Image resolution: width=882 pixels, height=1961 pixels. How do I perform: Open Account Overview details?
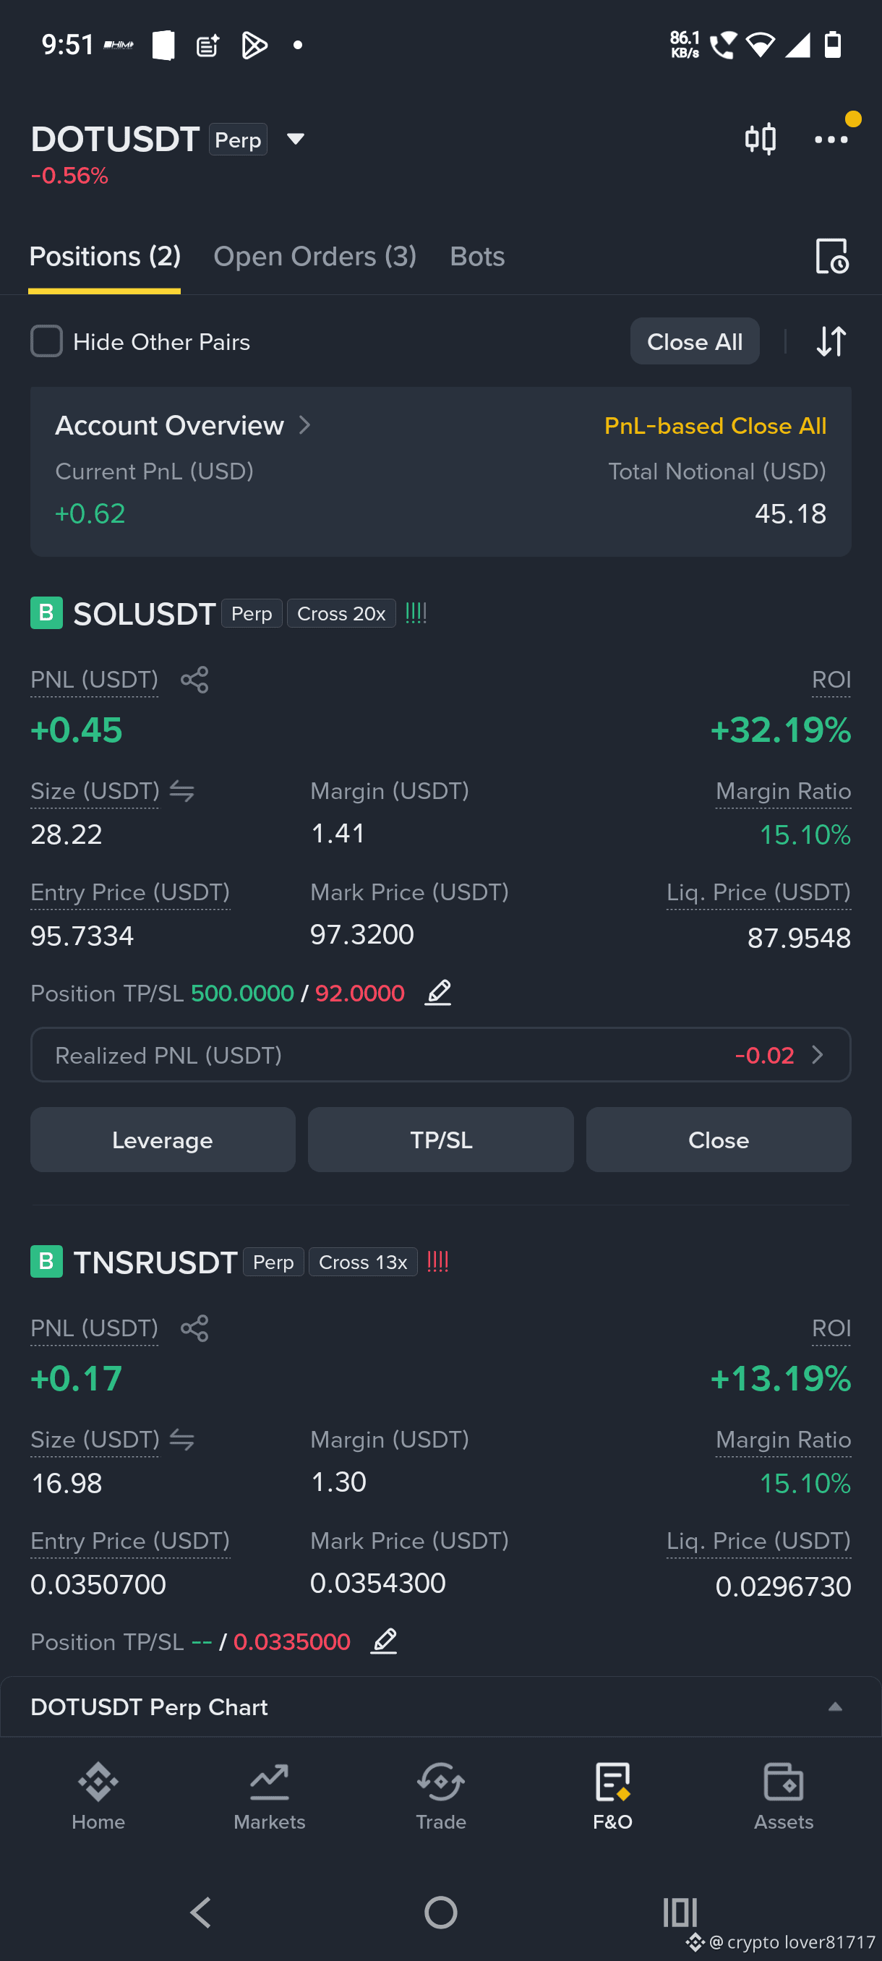point(184,424)
